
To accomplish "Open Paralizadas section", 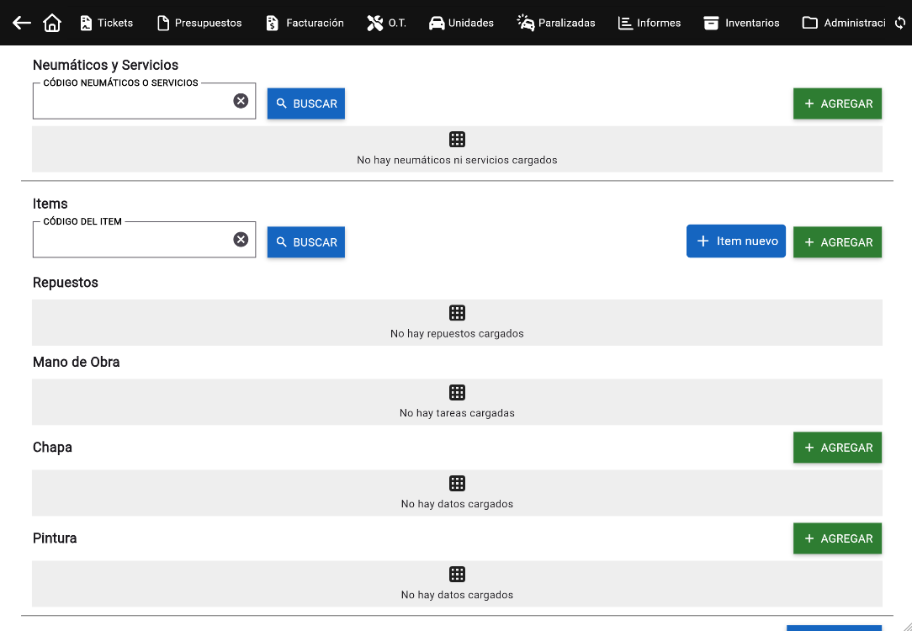I will pos(556,23).
